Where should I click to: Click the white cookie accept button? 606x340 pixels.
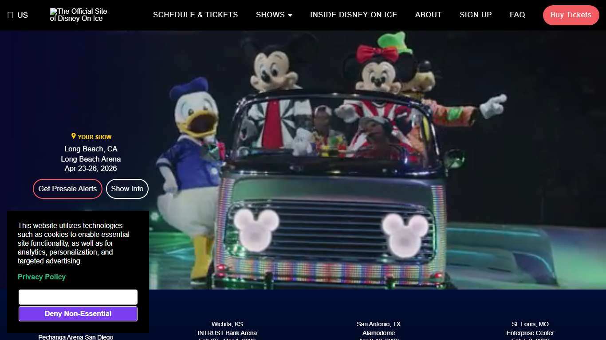point(78,297)
